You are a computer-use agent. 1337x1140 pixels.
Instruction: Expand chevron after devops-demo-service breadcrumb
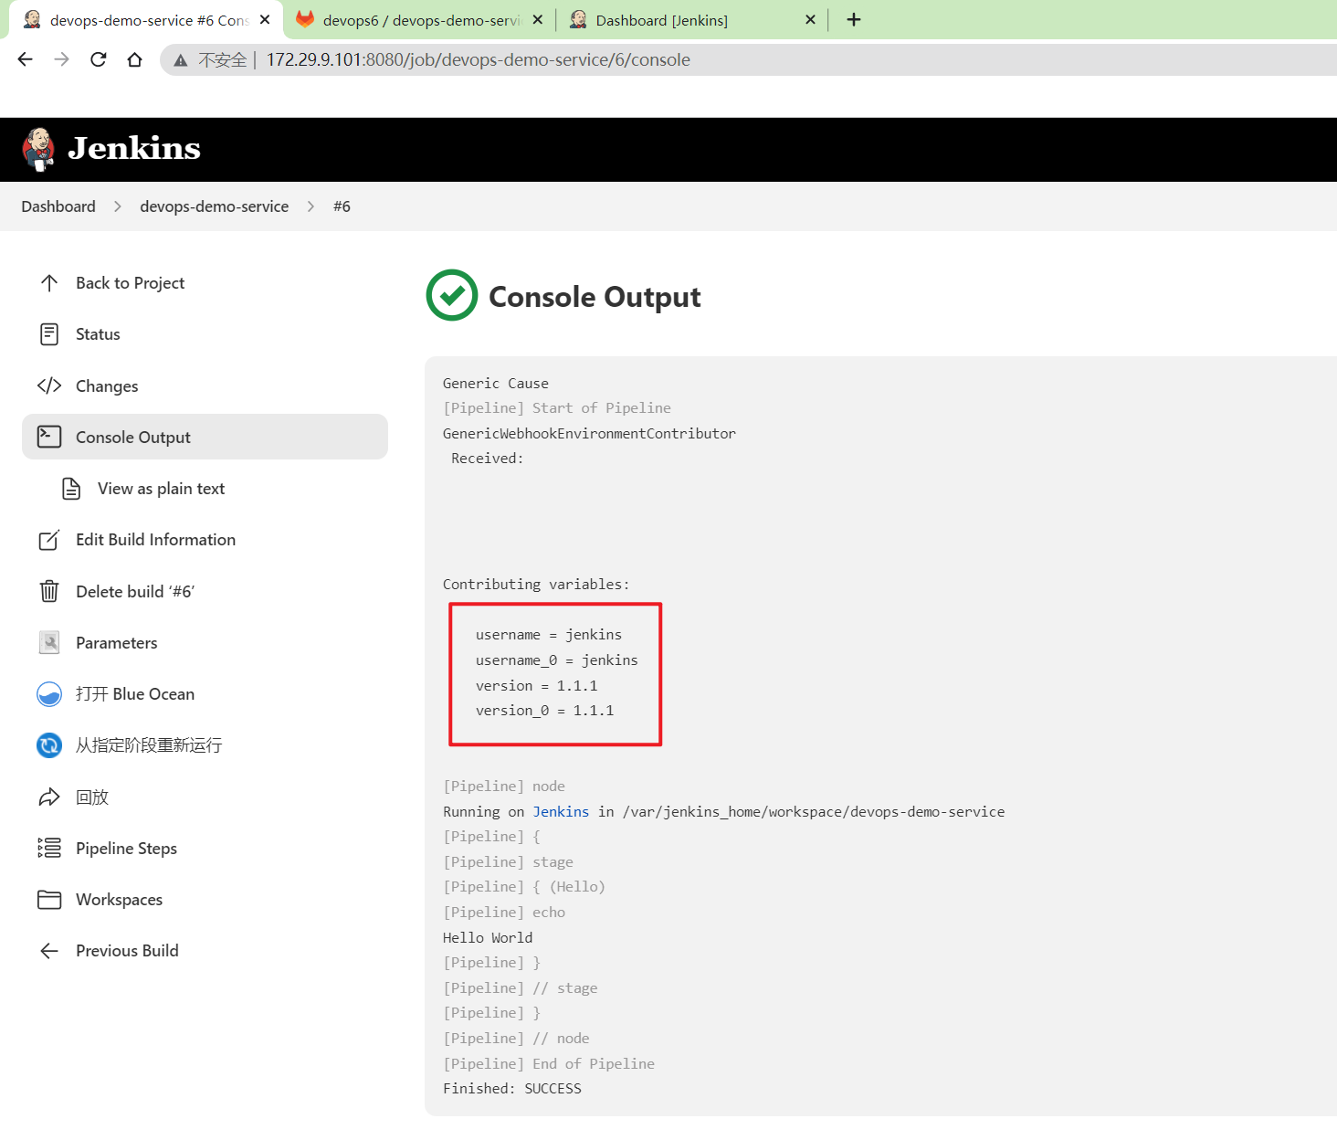coord(311,206)
